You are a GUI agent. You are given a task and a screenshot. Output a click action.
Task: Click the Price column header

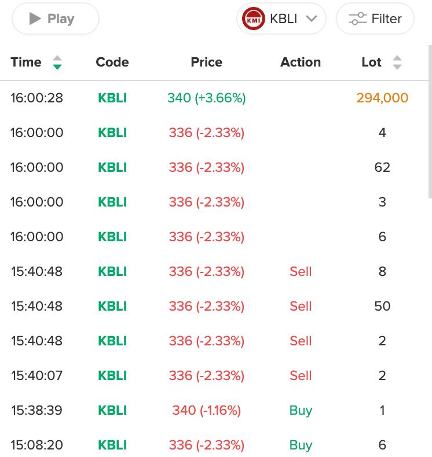coord(206,62)
